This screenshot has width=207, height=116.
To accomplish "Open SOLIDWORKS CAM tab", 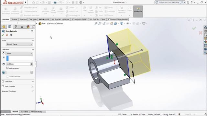I will click(97, 19).
